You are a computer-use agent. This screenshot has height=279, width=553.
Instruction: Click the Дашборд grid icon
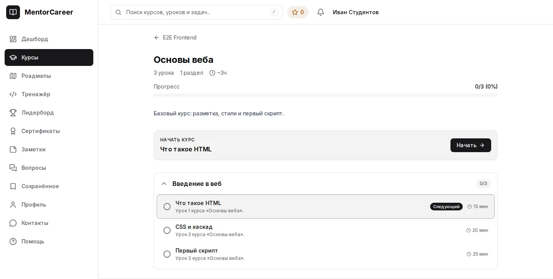click(13, 39)
